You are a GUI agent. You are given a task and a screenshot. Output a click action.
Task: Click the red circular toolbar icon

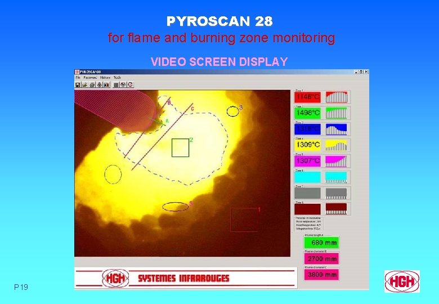pos(130,84)
